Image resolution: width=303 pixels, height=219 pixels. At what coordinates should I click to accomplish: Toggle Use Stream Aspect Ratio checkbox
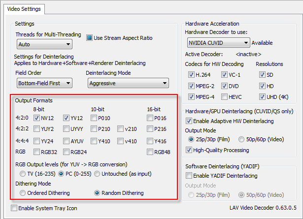(89, 38)
